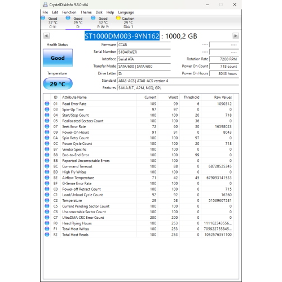
Task: Click status icon of Reallocated Sectors Count row
Action: click(47, 121)
